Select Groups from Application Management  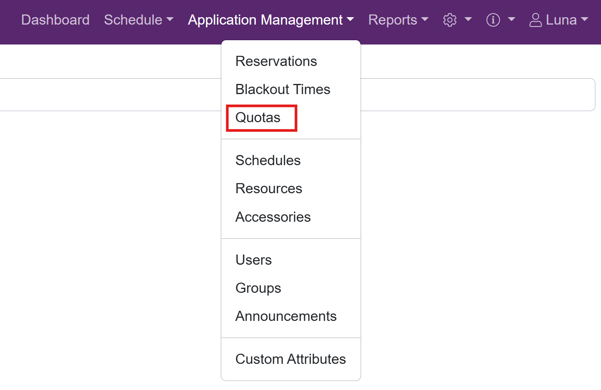(258, 288)
